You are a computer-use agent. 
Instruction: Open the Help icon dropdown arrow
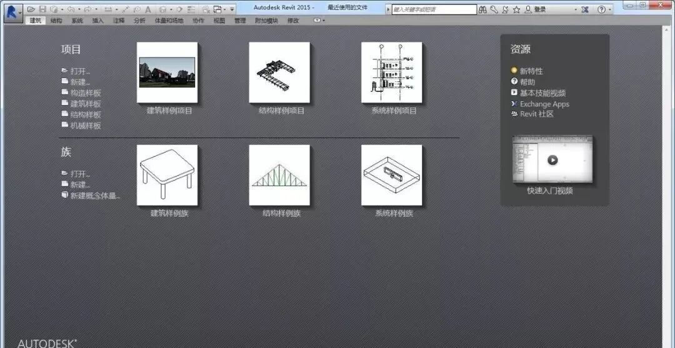610,9
